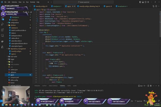This screenshot has height=107, width=161.
Task: Click the title bar search box
Action: pos(83,2)
